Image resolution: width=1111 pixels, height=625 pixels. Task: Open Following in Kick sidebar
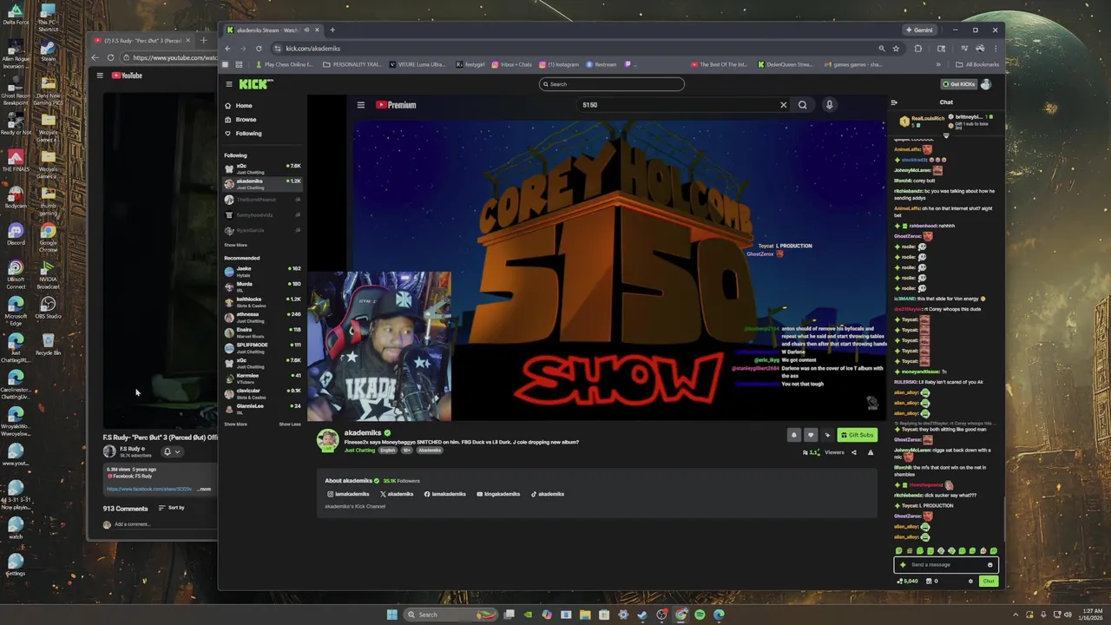(243, 134)
